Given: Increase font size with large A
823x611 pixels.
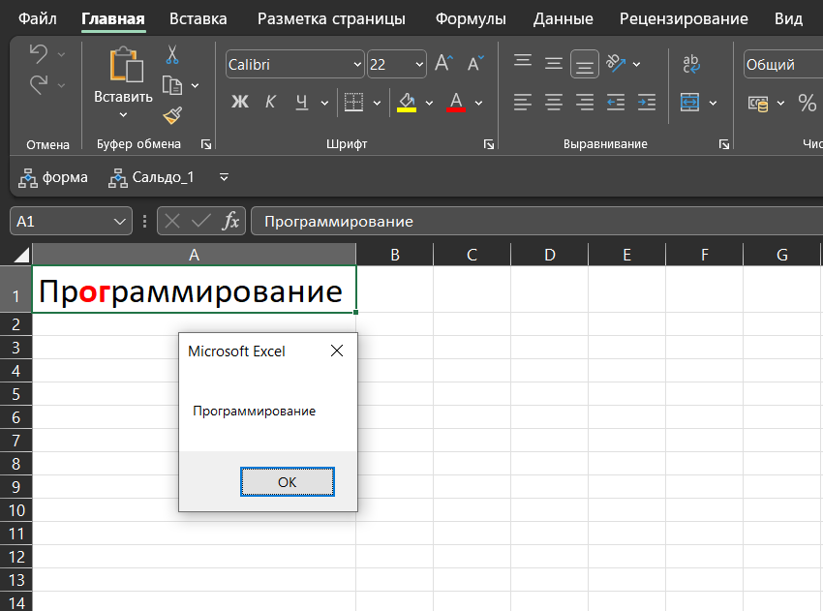Looking at the screenshot, I should coord(443,64).
